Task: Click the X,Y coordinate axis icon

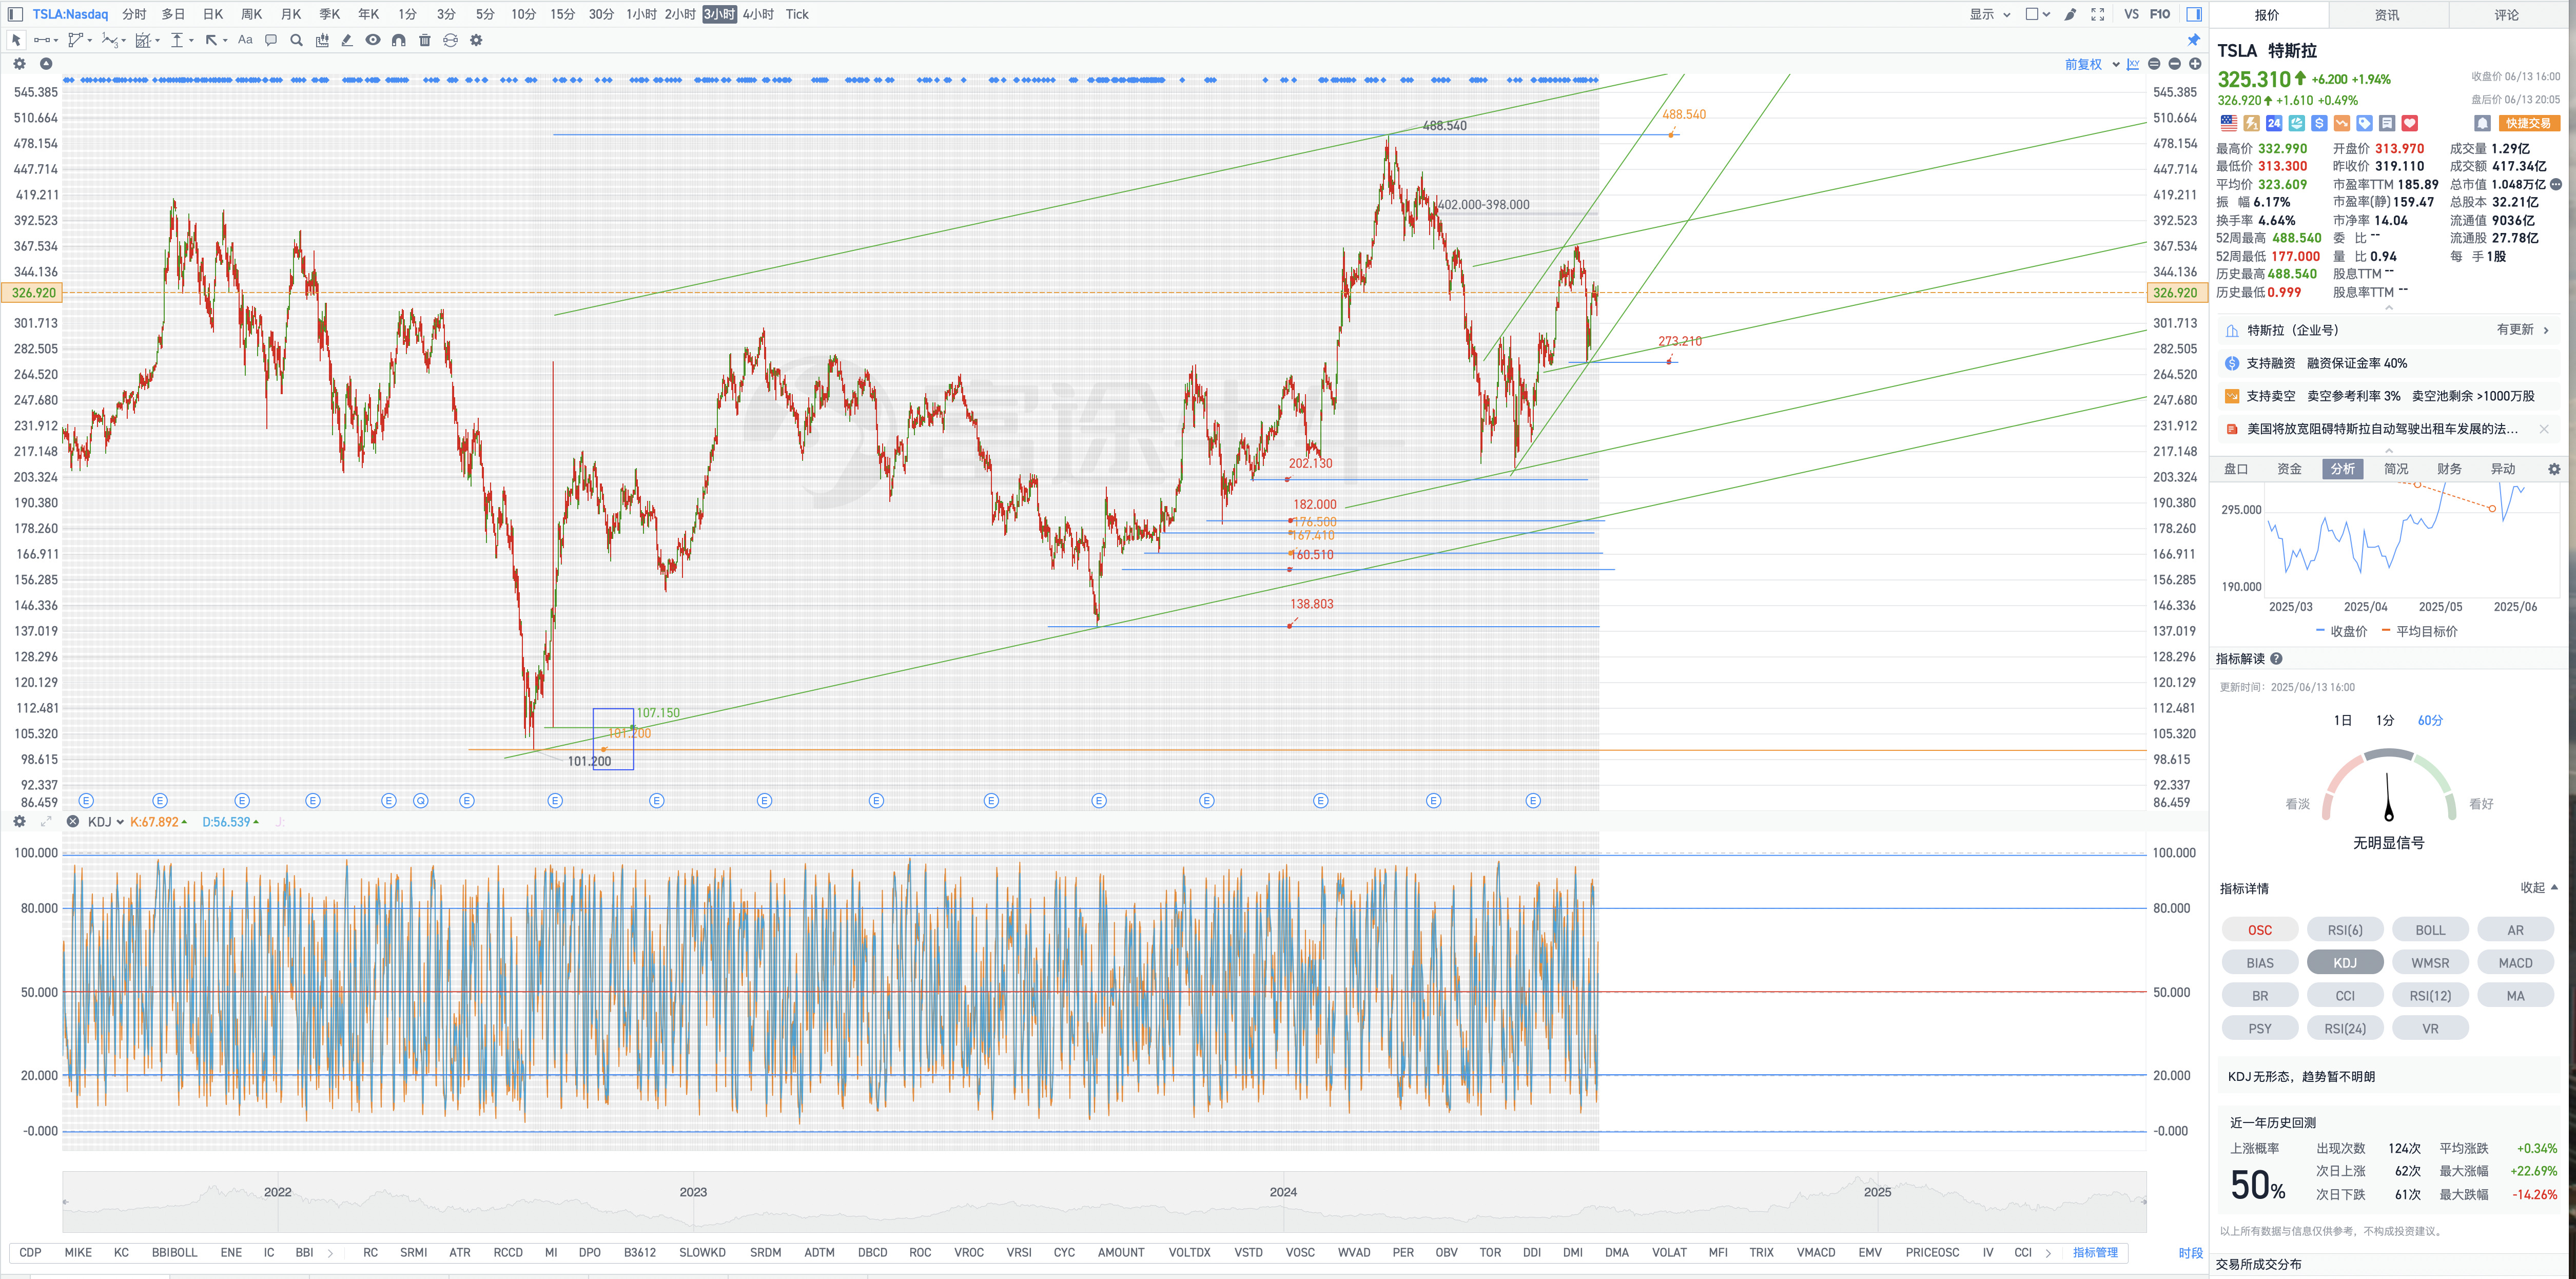Action: pos(2134,64)
